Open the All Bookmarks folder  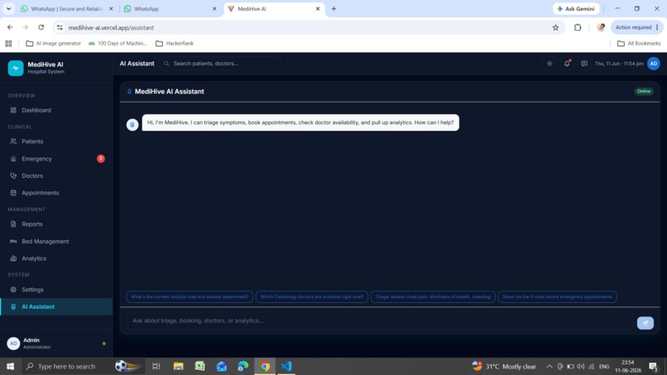[639, 43]
